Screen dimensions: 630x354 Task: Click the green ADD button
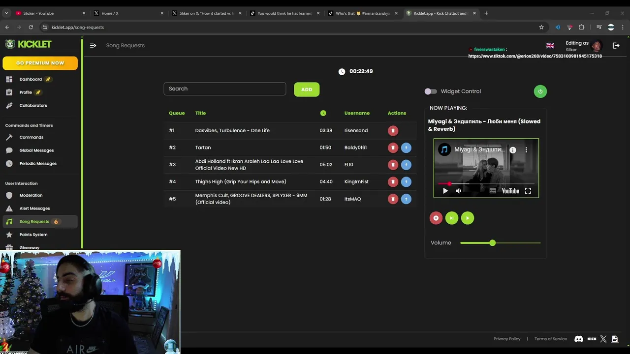coord(307,89)
